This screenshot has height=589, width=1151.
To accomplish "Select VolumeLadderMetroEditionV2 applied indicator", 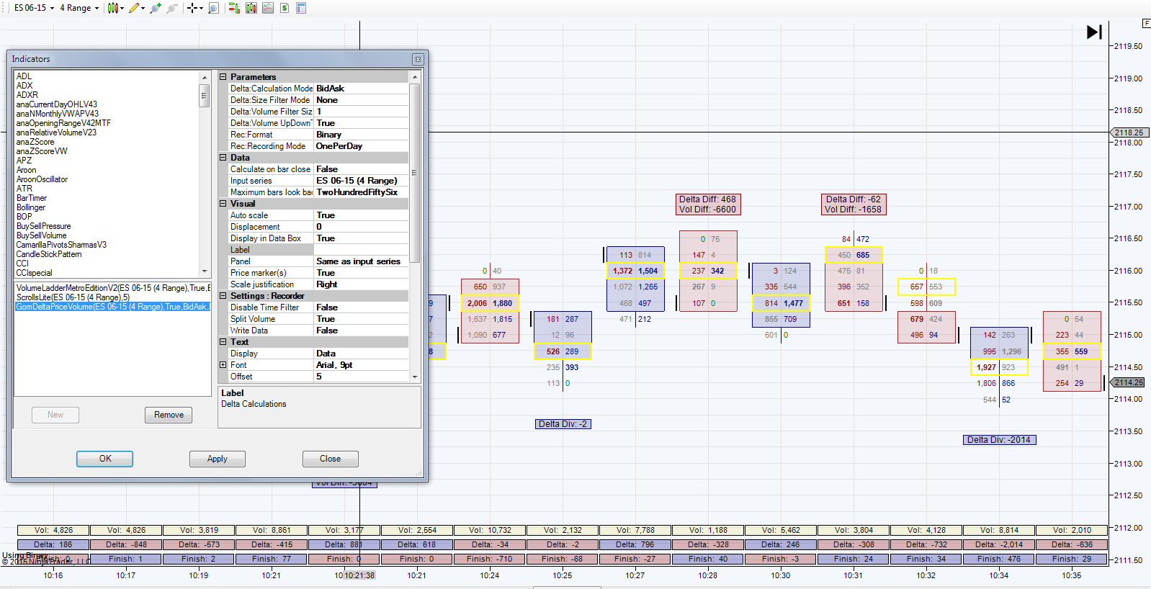I will pos(113,288).
